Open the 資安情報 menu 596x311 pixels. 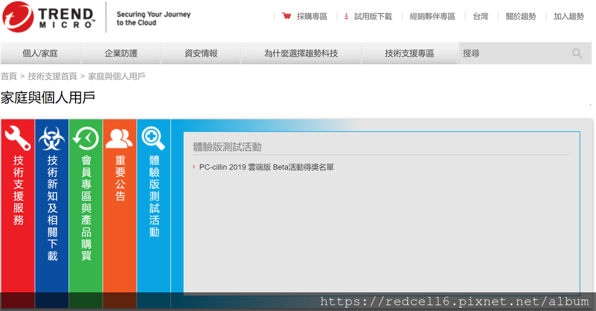201,53
